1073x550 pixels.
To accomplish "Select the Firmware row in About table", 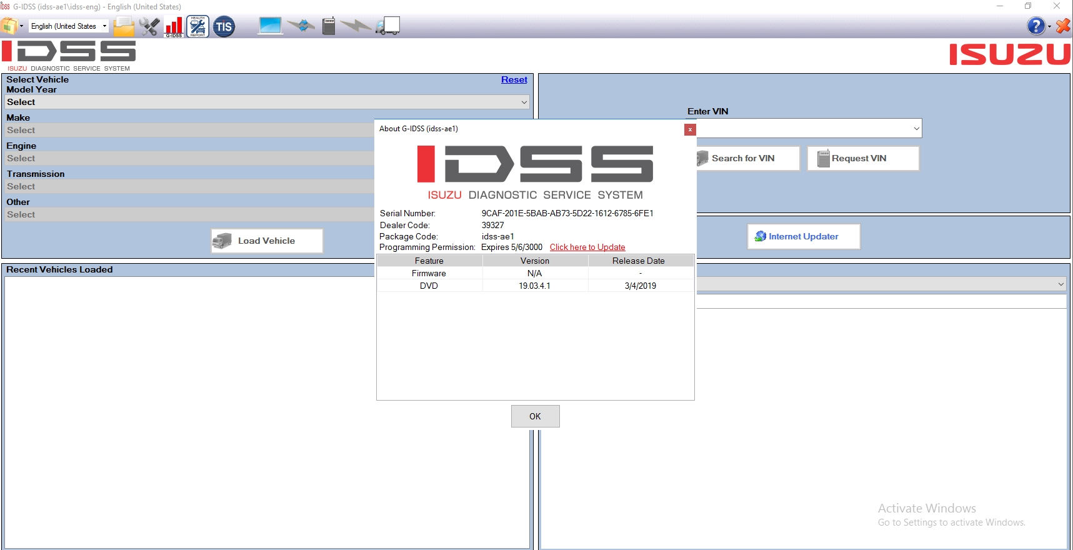I will [x=536, y=273].
